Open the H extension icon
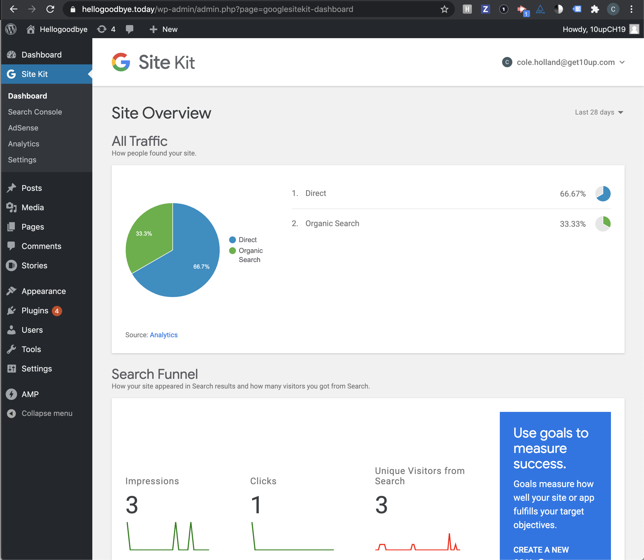 [x=467, y=9]
